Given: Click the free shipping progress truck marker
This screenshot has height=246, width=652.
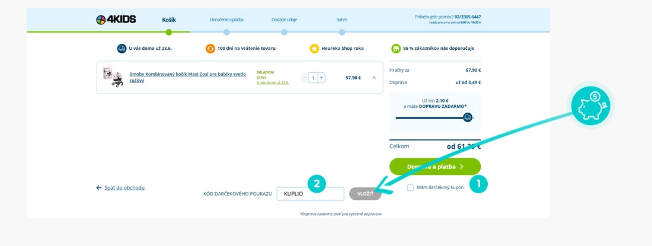Looking at the screenshot, I should [x=468, y=117].
